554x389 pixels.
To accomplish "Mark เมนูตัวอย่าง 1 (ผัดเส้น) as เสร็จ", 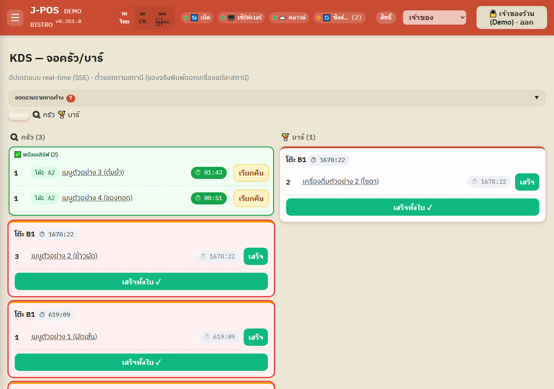I will [256, 337].
